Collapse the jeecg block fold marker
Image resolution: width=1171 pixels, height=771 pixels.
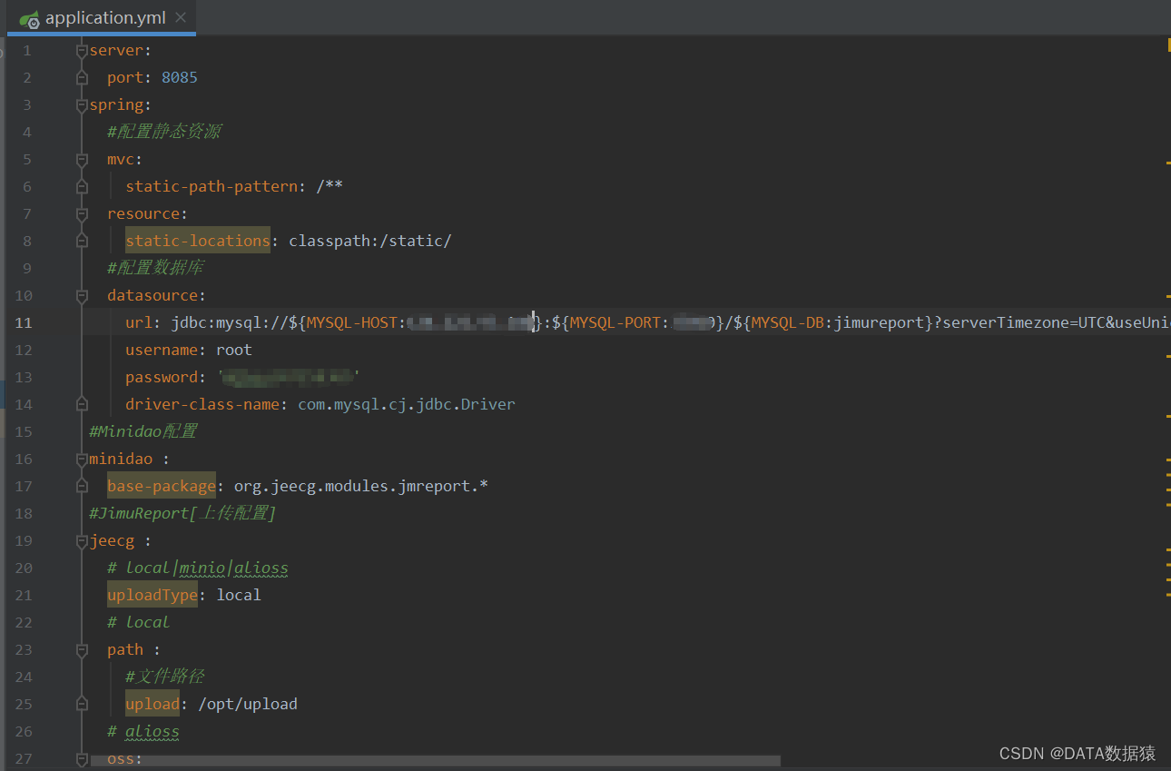tap(82, 541)
